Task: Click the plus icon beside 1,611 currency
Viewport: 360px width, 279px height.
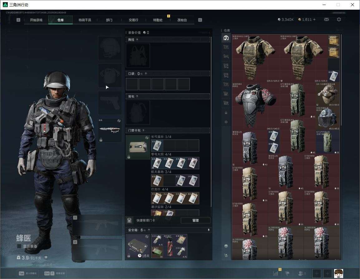Action: [314, 20]
